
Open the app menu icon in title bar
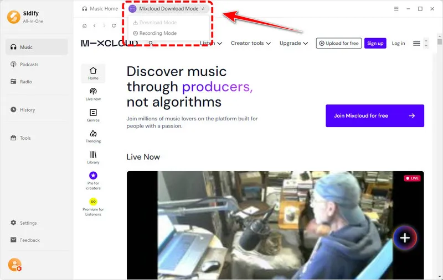[x=396, y=9]
